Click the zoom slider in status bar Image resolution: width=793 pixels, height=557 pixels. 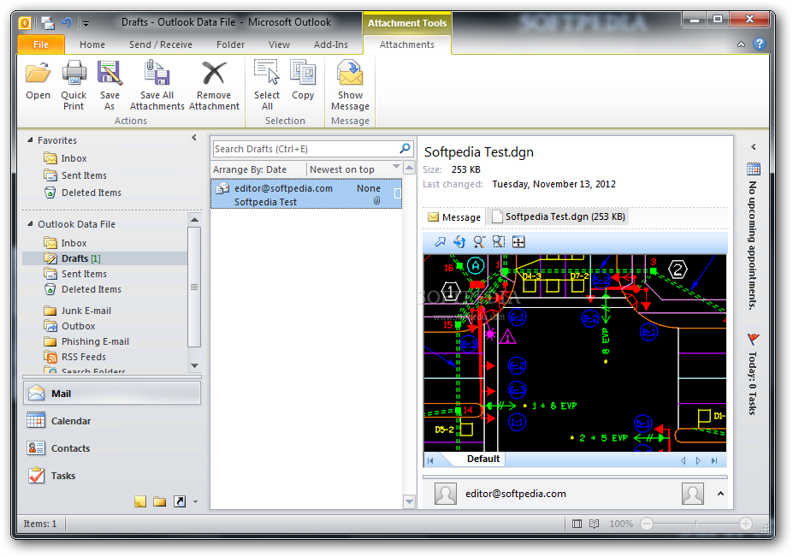(695, 524)
